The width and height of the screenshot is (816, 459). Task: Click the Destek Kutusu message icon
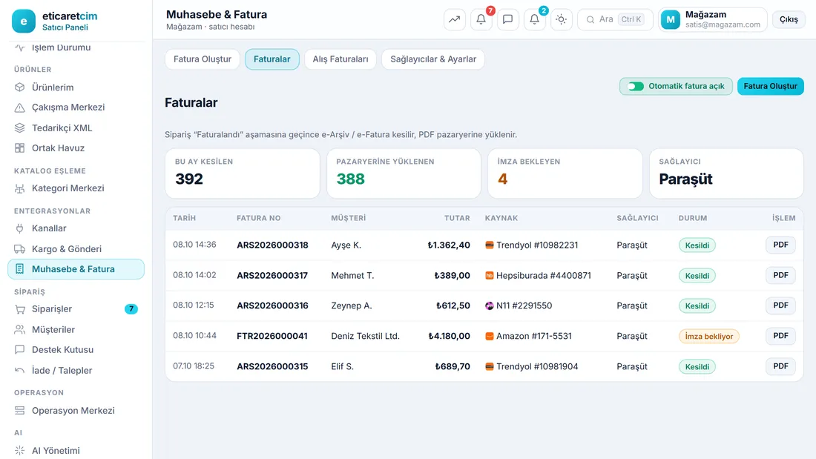click(20, 350)
